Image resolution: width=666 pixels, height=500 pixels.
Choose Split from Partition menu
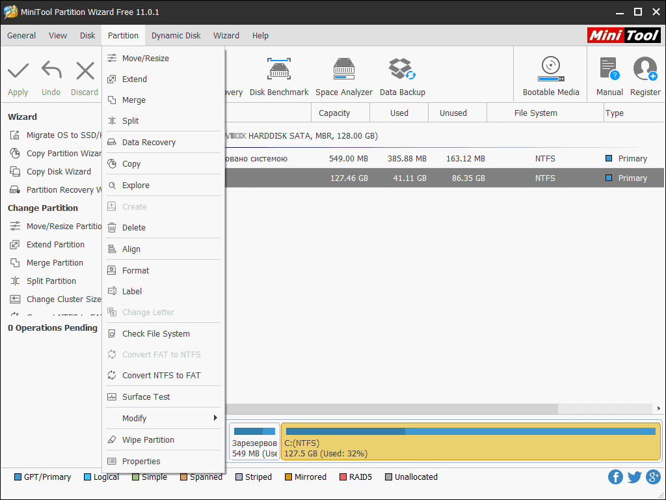point(163,120)
